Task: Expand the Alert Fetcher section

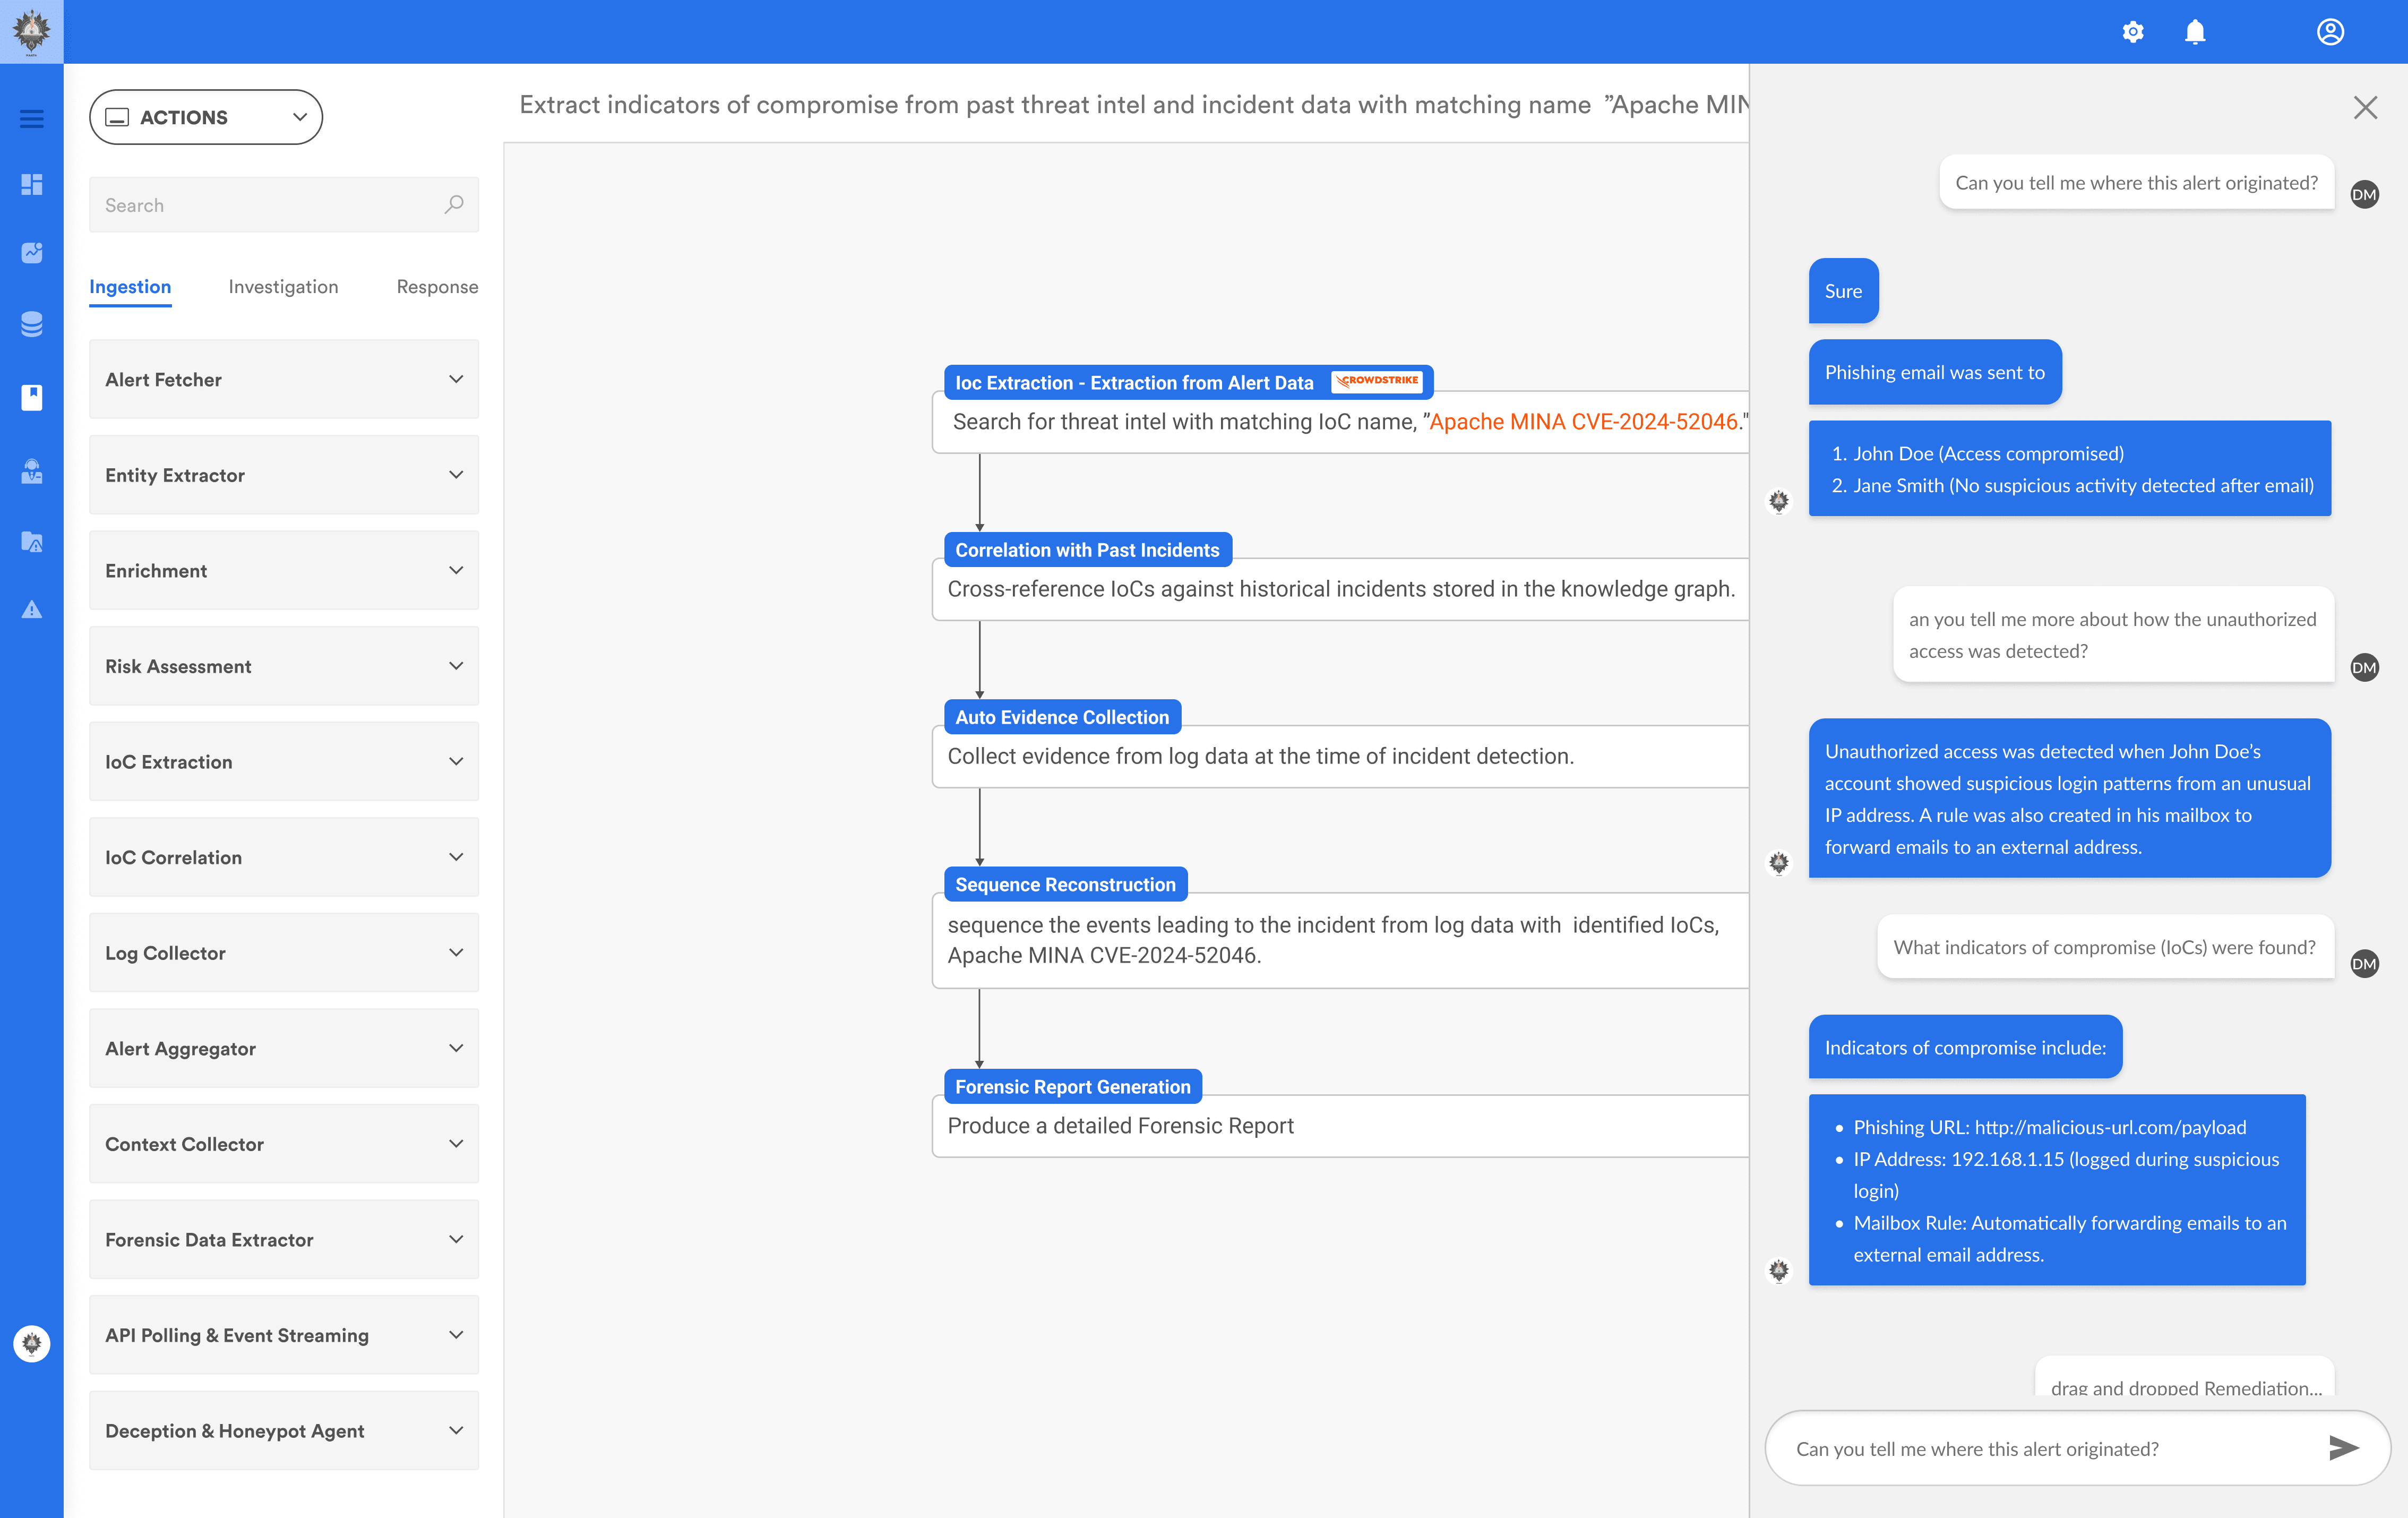Action: (284, 379)
